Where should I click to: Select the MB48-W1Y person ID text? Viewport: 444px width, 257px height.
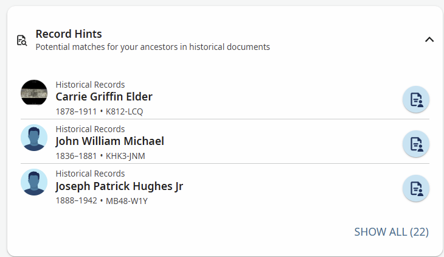coord(127,201)
